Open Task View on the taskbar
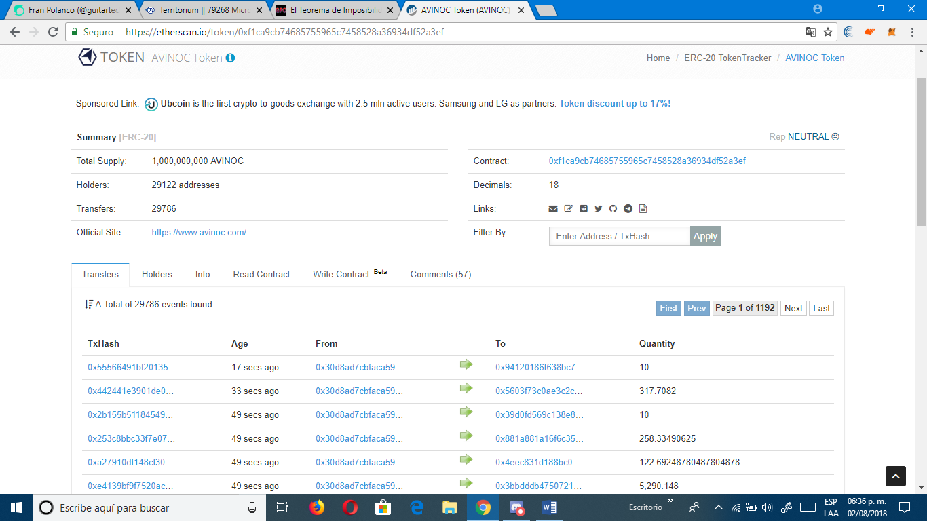Viewport: 927px width, 521px height. pos(283,507)
